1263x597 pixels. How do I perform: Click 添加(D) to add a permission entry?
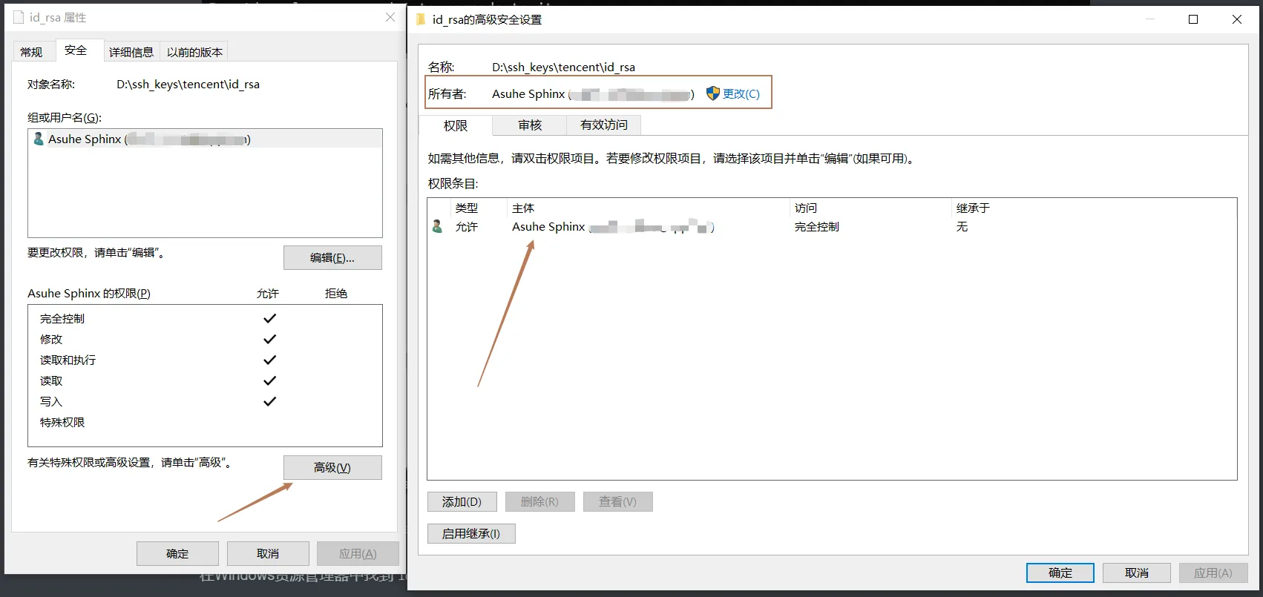462,502
